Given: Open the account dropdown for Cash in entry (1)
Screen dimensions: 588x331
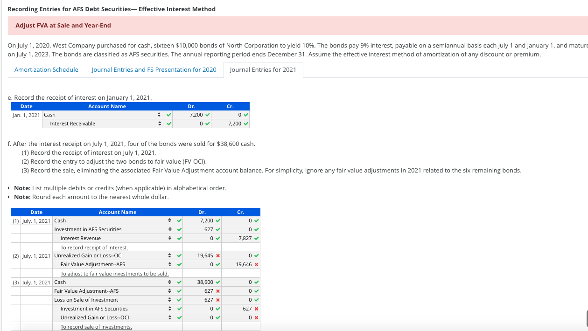Looking at the screenshot, I should [169, 221].
